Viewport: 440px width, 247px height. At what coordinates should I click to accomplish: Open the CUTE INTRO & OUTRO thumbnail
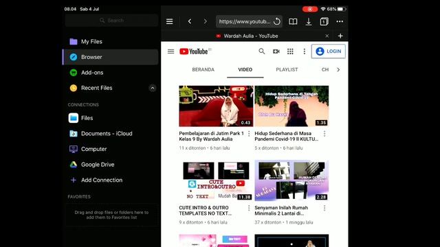[x=216, y=180]
